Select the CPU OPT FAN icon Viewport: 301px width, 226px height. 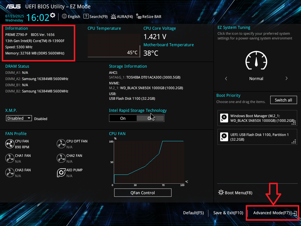[x=61, y=144]
